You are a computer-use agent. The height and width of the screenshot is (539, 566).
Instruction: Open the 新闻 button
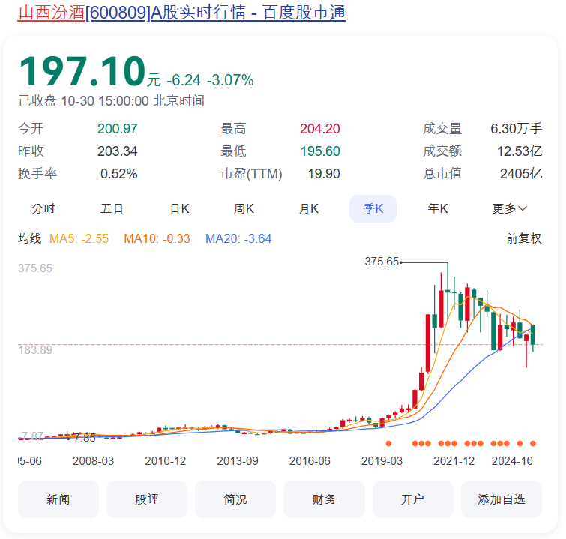pyautogui.click(x=58, y=499)
